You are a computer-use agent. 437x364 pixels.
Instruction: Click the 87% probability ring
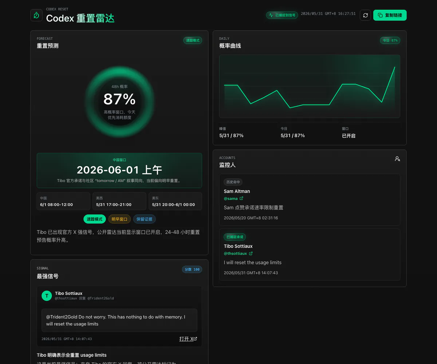(x=119, y=102)
